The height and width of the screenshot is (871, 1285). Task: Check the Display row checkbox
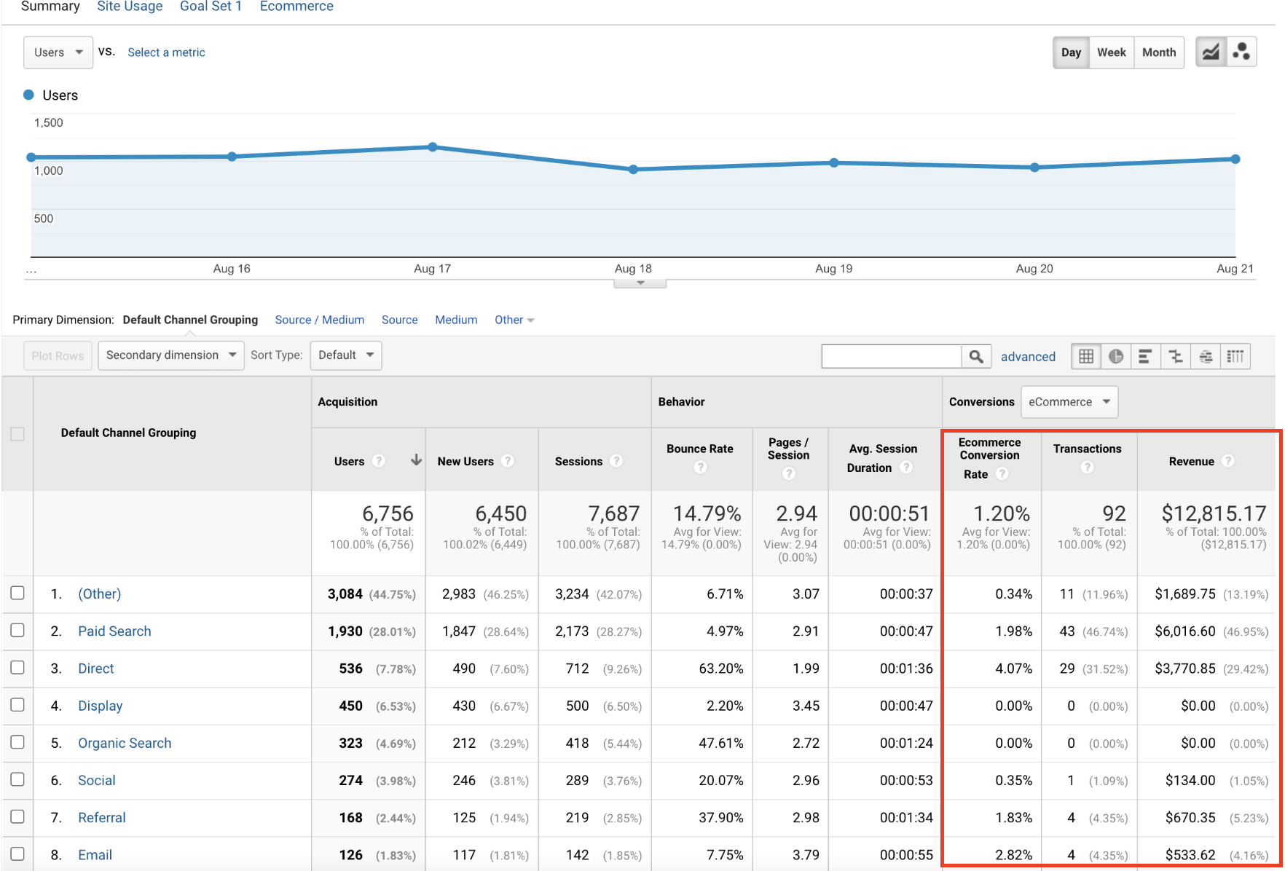[17, 704]
